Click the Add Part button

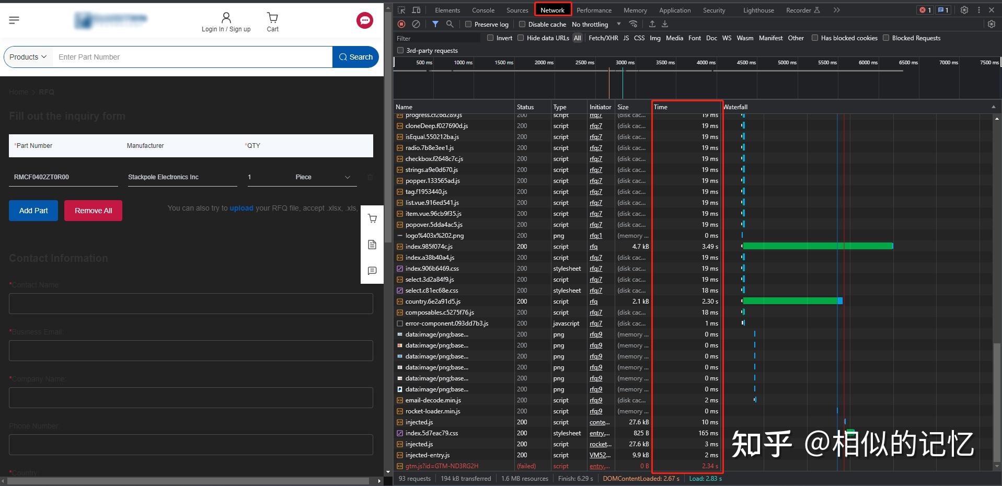click(33, 211)
